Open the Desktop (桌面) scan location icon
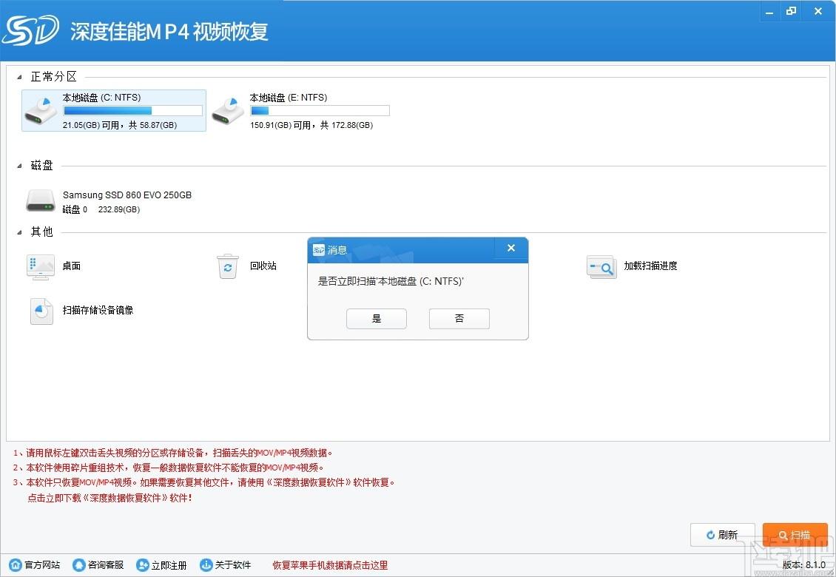 click(41, 266)
